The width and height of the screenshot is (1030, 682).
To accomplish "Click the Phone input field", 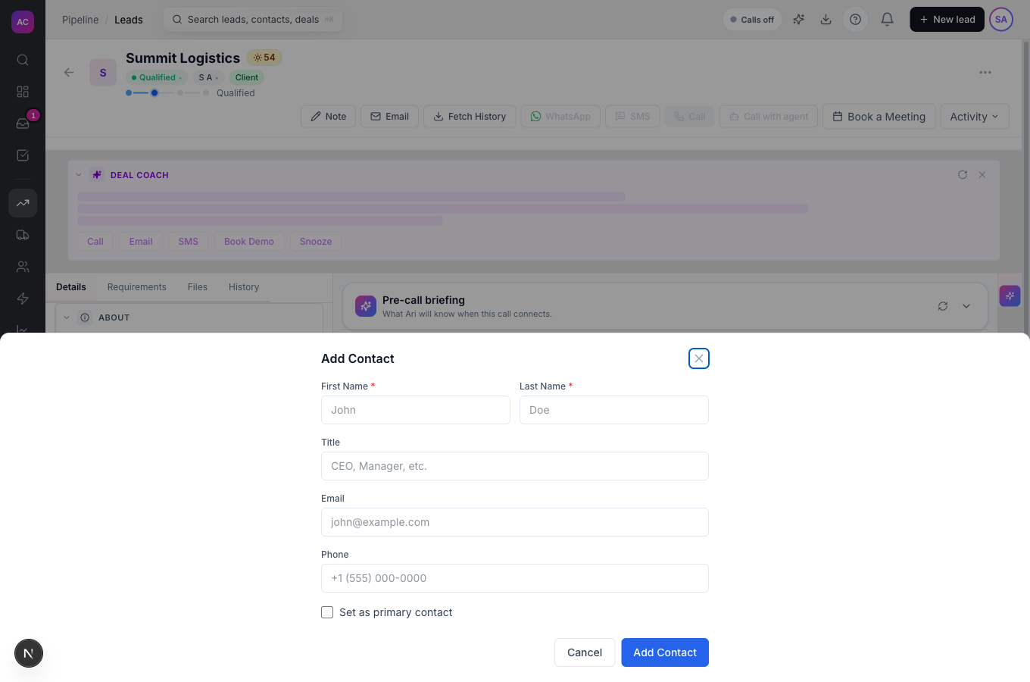I will tap(515, 578).
